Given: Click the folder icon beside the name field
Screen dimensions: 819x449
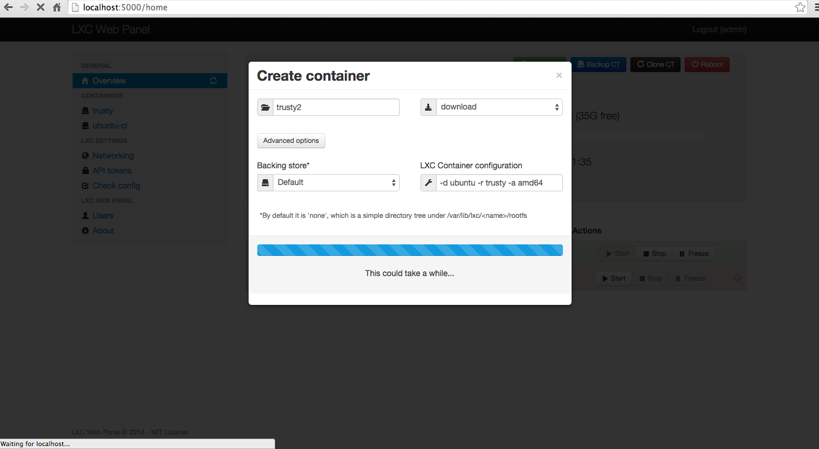Looking at the screenshot, I should 265,107.
